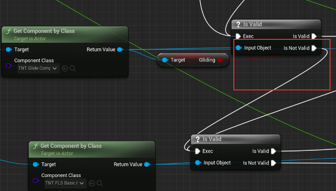Click the Is Valid output pin on the lower Is Valid node

(274, 151)
